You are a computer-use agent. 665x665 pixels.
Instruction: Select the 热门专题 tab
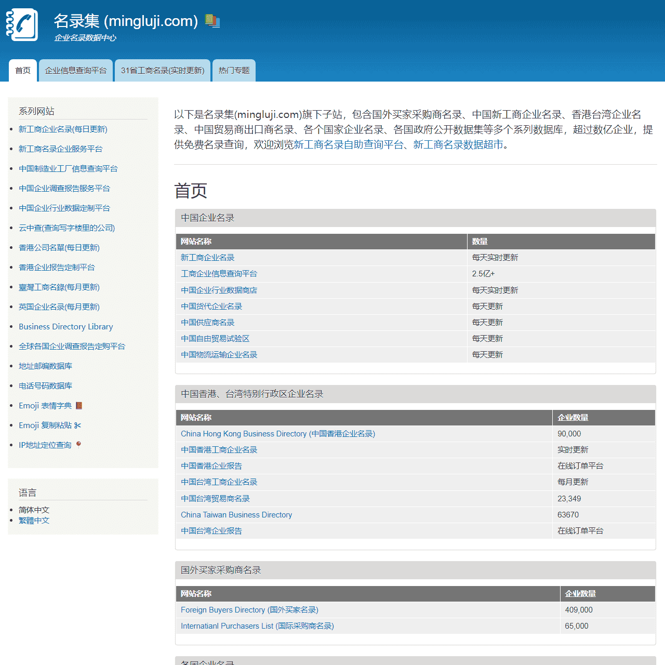234,70
